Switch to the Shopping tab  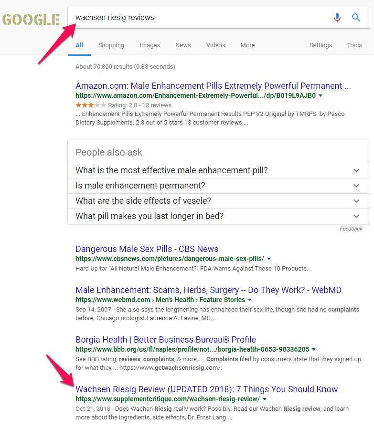111,45
